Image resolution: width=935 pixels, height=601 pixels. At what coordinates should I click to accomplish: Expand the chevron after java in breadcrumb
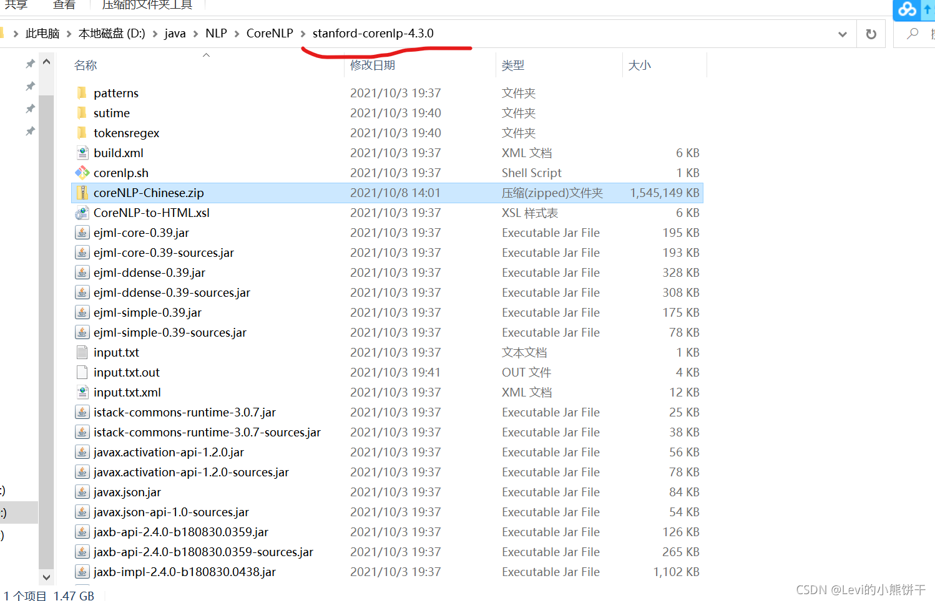(196, 34)
